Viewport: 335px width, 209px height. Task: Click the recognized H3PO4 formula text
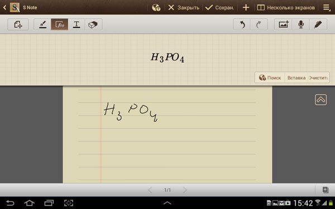[167, 57]
